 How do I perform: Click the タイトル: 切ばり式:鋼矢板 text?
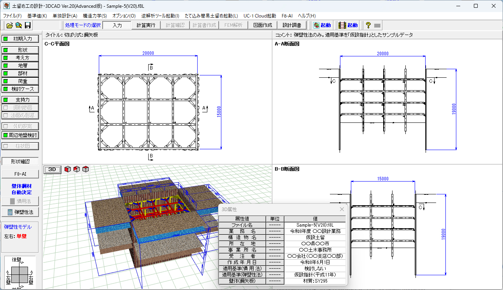[72, 35]
